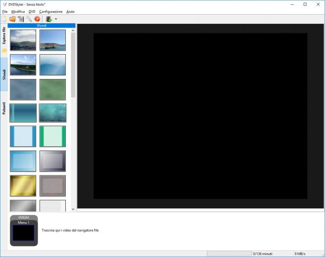Choose the green hill lake background
The height and width of the screenshot is (257, 325).
click(x=23, y=65)
